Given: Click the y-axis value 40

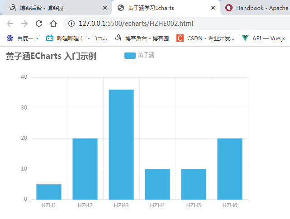Looking at the screenshot, I should click(24, 77).
